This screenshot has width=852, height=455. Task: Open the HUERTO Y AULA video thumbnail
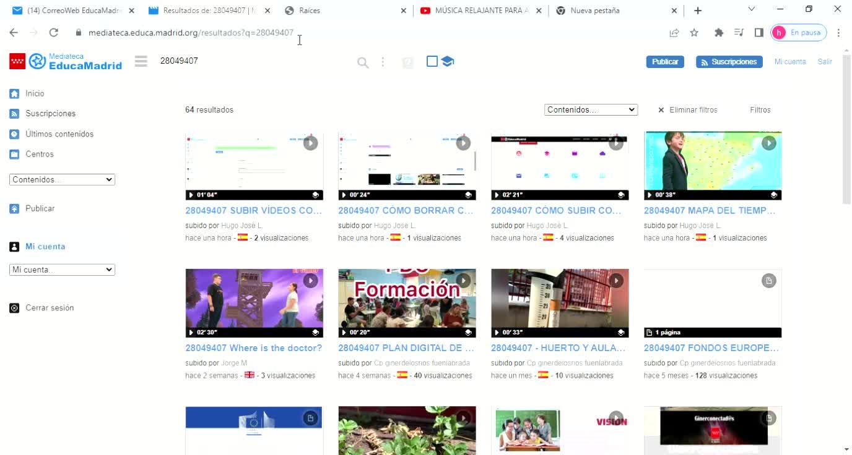[x=560, y=303]
